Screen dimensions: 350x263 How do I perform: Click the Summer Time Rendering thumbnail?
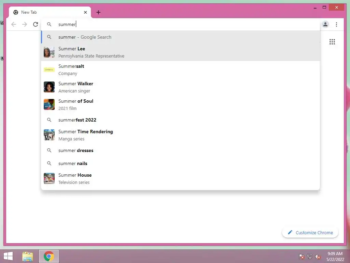coord(49,135)
